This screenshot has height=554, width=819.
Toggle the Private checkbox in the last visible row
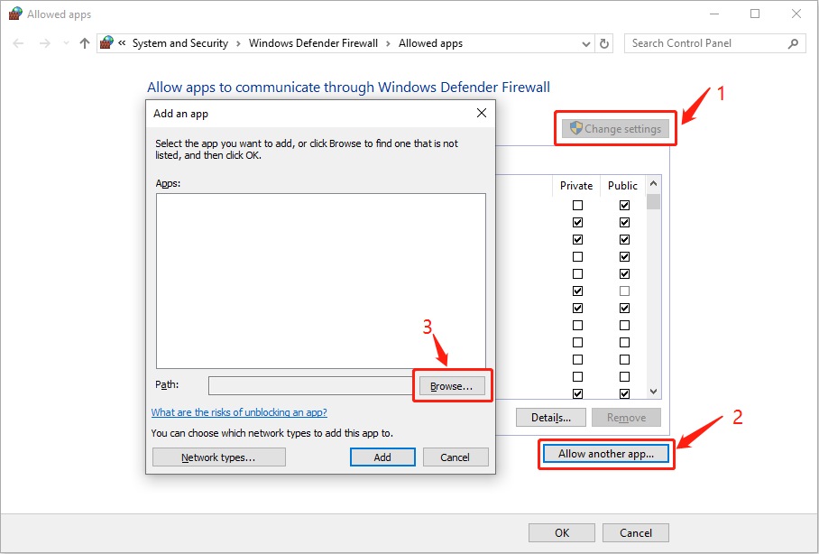tap(577, 393)
